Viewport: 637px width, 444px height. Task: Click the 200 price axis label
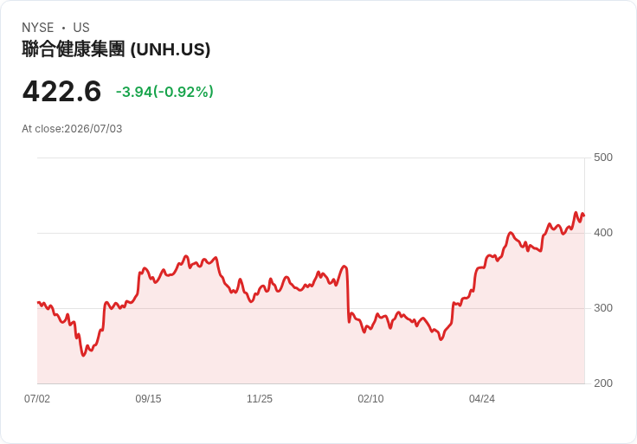click(603, 383)
